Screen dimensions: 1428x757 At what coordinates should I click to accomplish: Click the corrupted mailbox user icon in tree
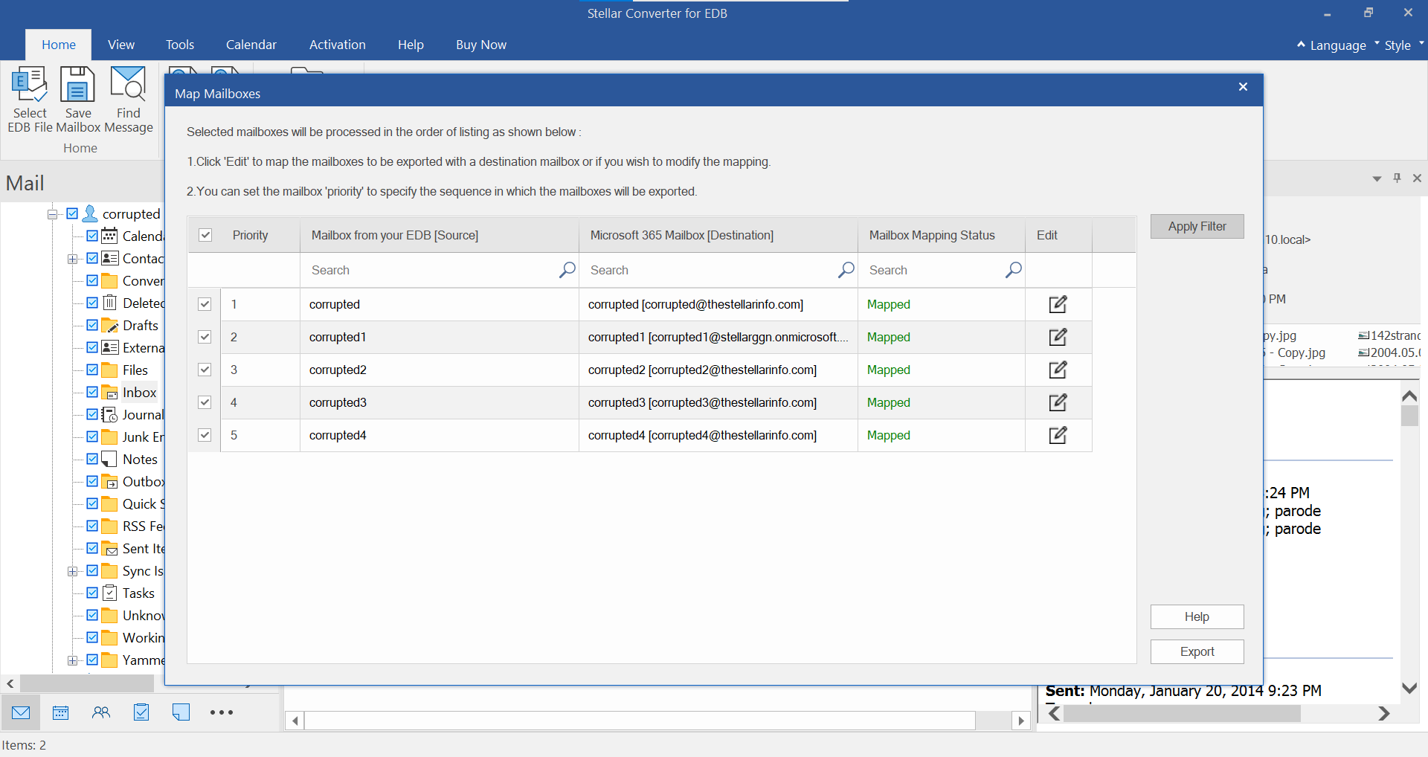click(x=90, y=213)
